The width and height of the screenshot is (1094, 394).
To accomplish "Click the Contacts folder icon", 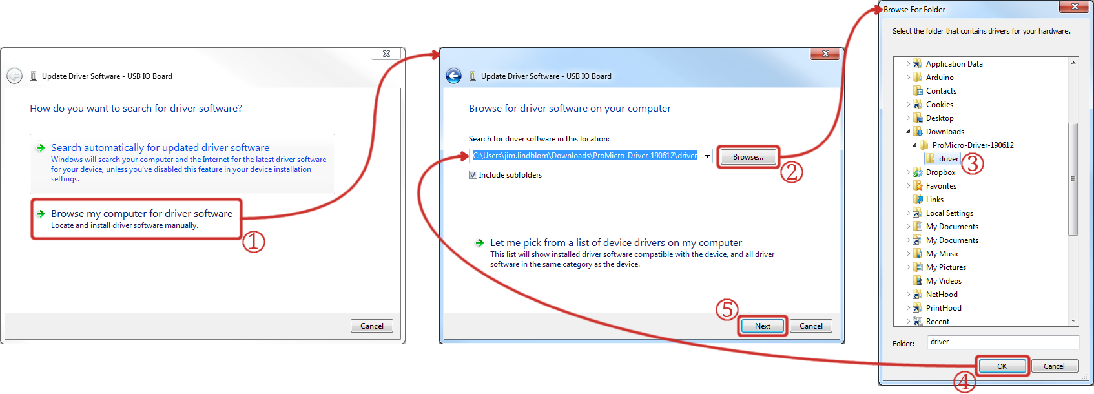I will pos(917,91).
